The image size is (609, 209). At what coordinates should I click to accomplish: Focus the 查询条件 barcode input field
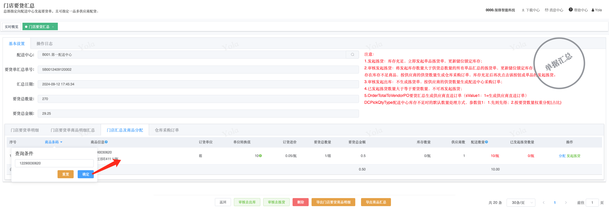[x=54, y=163]
